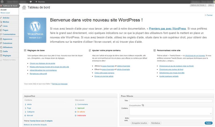Click the Envoyer/Insérer media upload icon
Screen dimensions: 215x127
point(143,105)
